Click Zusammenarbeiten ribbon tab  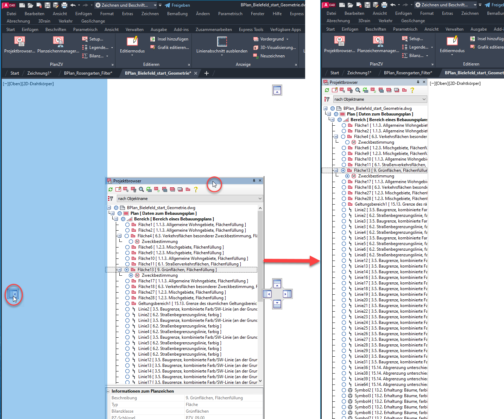(214, 30)
